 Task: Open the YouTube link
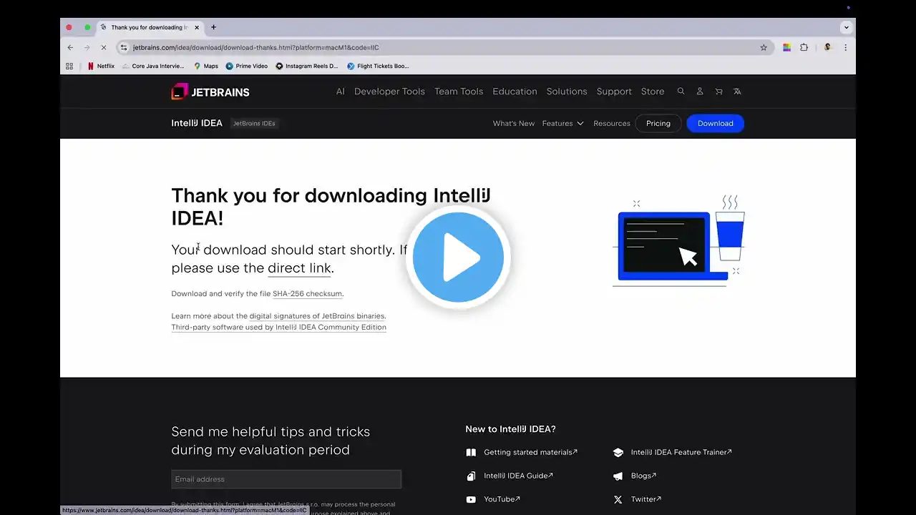502,499
